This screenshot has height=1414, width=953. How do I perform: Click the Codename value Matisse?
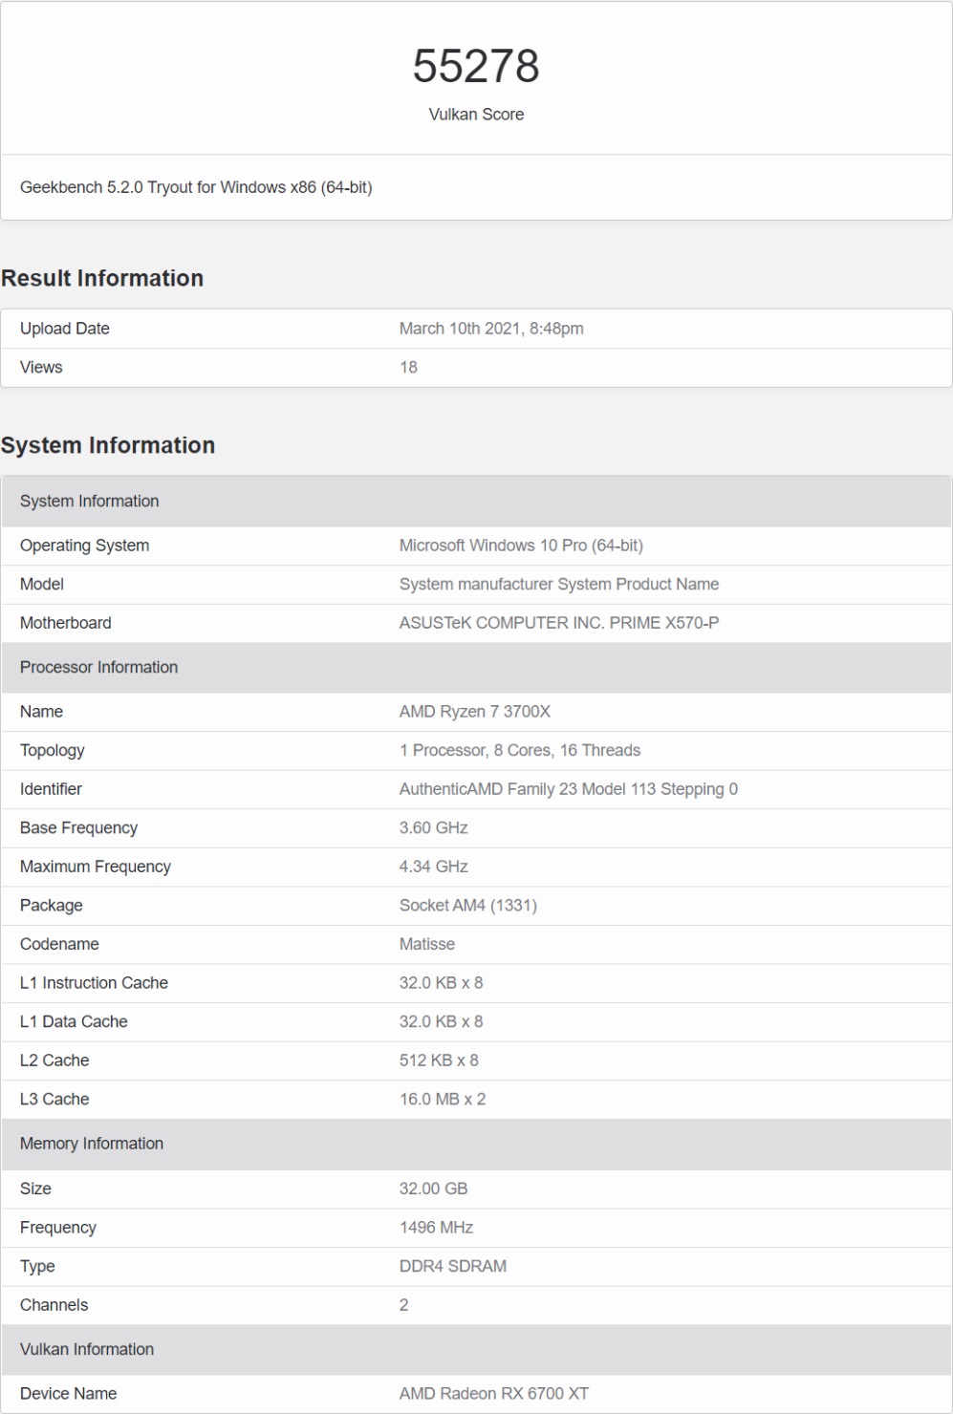(427, 944)
